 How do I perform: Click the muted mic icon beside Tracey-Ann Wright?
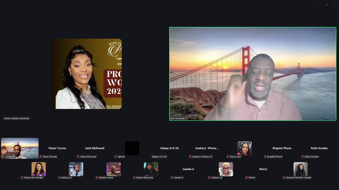(22, 178)
